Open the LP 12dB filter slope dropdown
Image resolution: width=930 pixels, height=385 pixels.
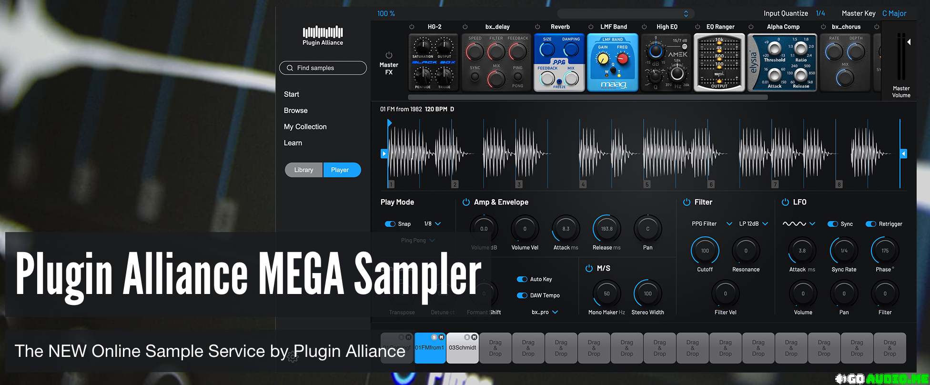pos(754,224)
